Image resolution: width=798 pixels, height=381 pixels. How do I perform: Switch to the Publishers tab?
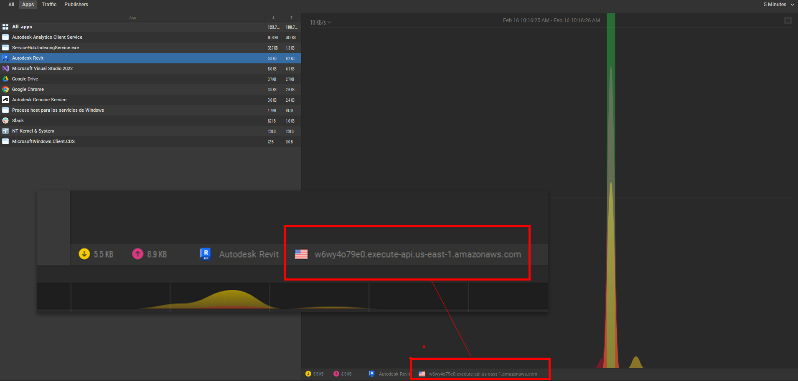76,5
